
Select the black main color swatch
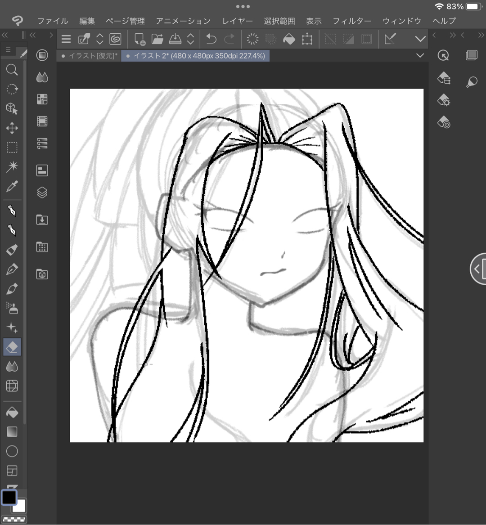click(x=9, y=498)
